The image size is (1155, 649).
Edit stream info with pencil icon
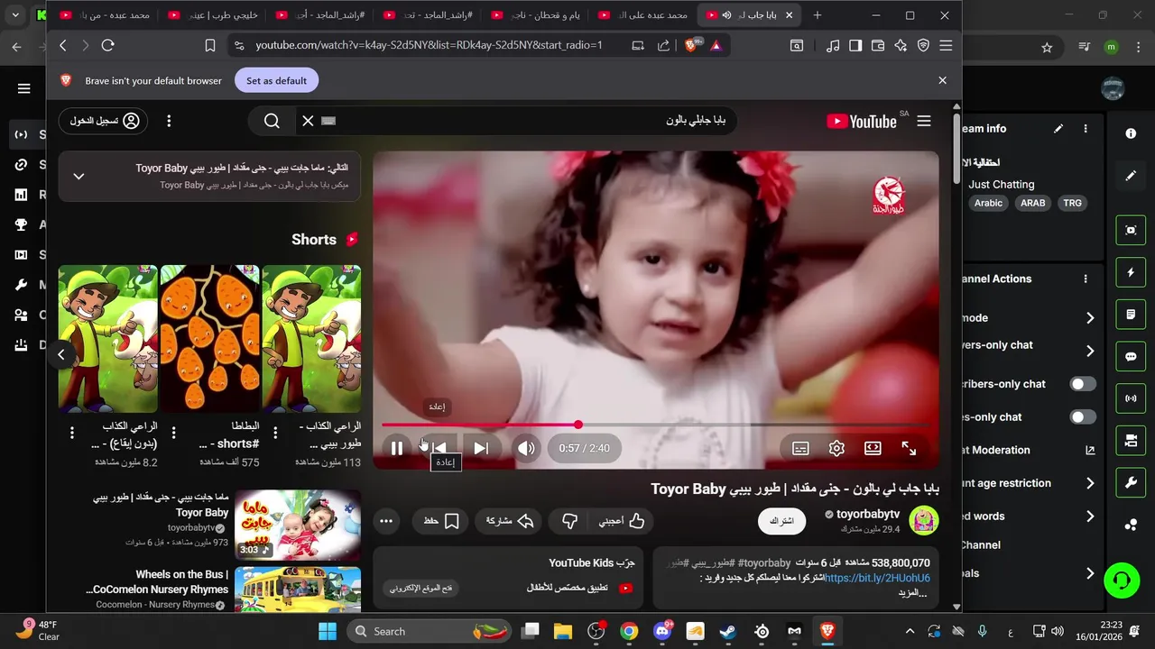(x=1058, y=129)
